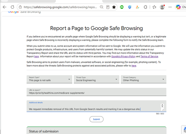Open the blue shield extension icon
The image size is (186, 134).
point(130,7)
